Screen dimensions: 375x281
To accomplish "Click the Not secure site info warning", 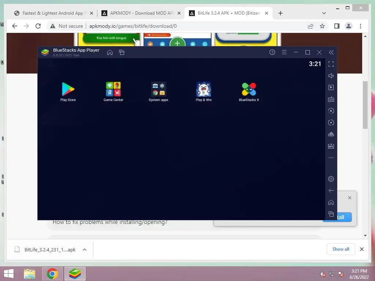I will tap(67, 26).
